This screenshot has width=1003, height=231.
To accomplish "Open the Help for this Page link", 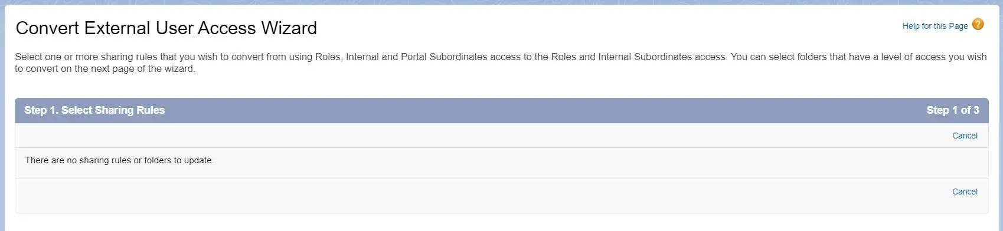I will click(935, 26).
